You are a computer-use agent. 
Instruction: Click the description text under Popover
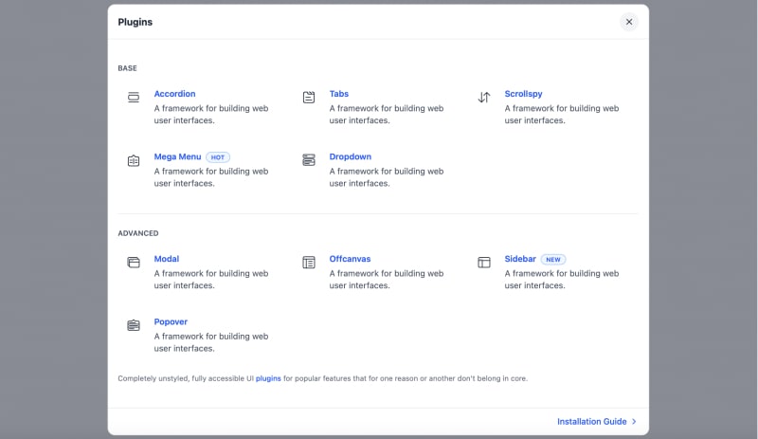point(211,342)
